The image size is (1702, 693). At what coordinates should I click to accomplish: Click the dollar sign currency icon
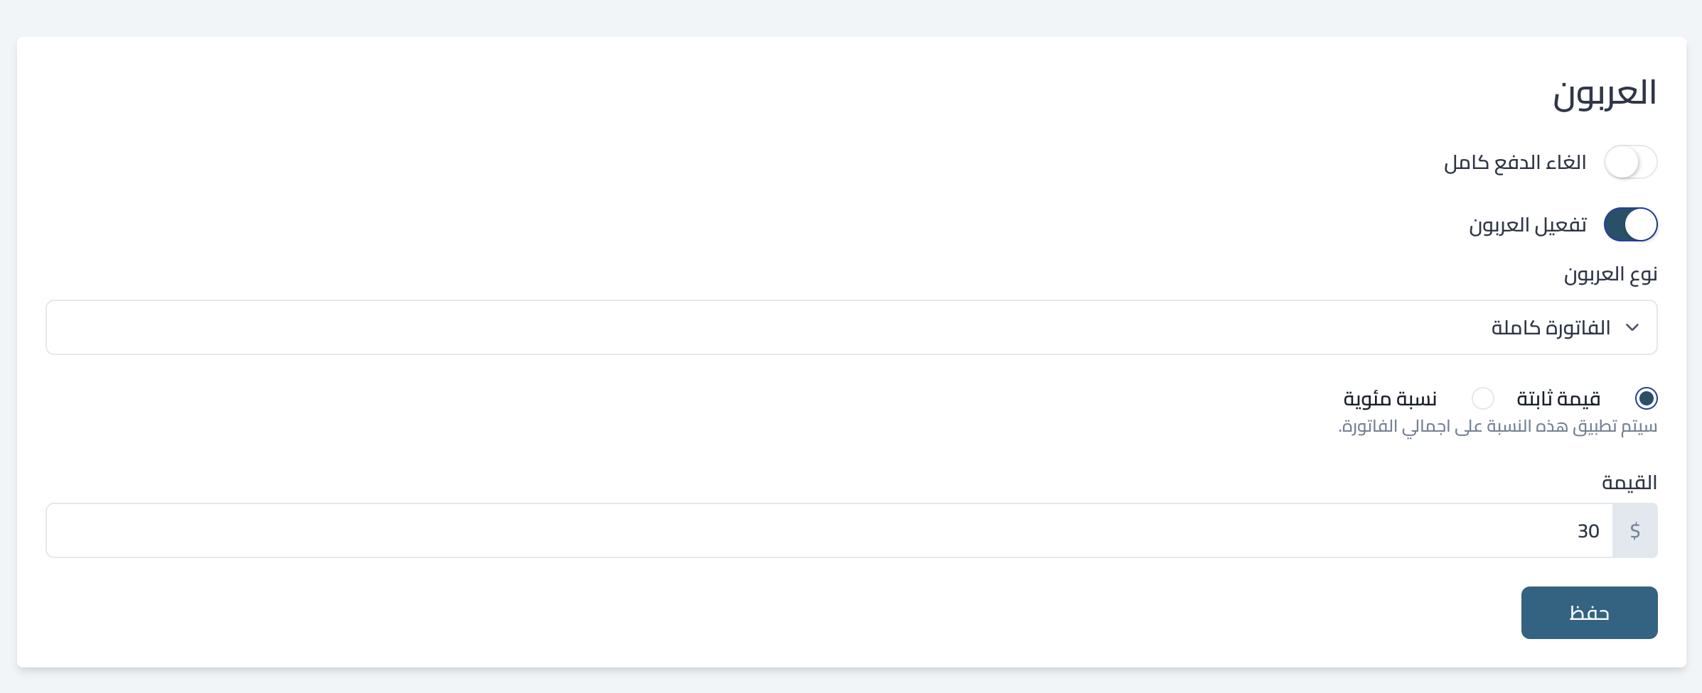coord(1634,530)
